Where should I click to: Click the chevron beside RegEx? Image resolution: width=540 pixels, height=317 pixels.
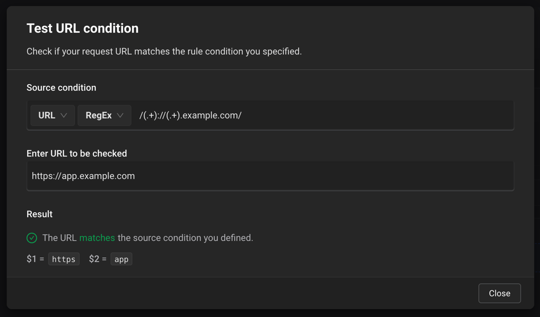[120, 116]
